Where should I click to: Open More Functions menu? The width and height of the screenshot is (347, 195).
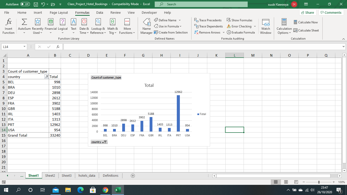[x=127, y=26]
